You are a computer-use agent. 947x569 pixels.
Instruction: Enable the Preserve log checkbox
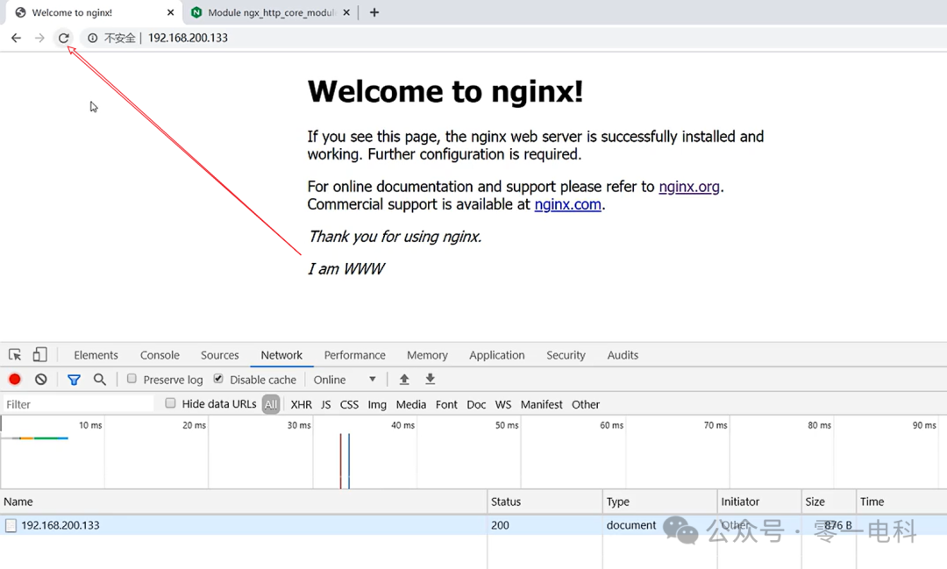[132, 379]
